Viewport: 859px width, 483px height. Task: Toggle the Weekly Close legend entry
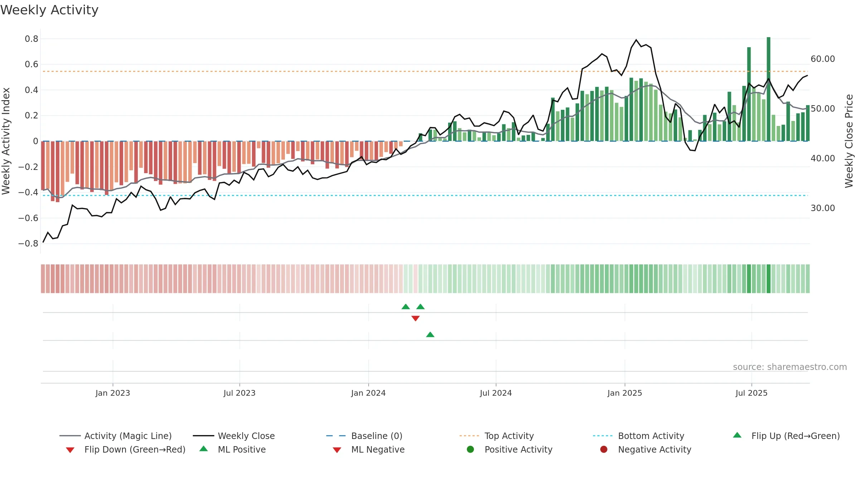pyautogui.click(x=234, y=436)
